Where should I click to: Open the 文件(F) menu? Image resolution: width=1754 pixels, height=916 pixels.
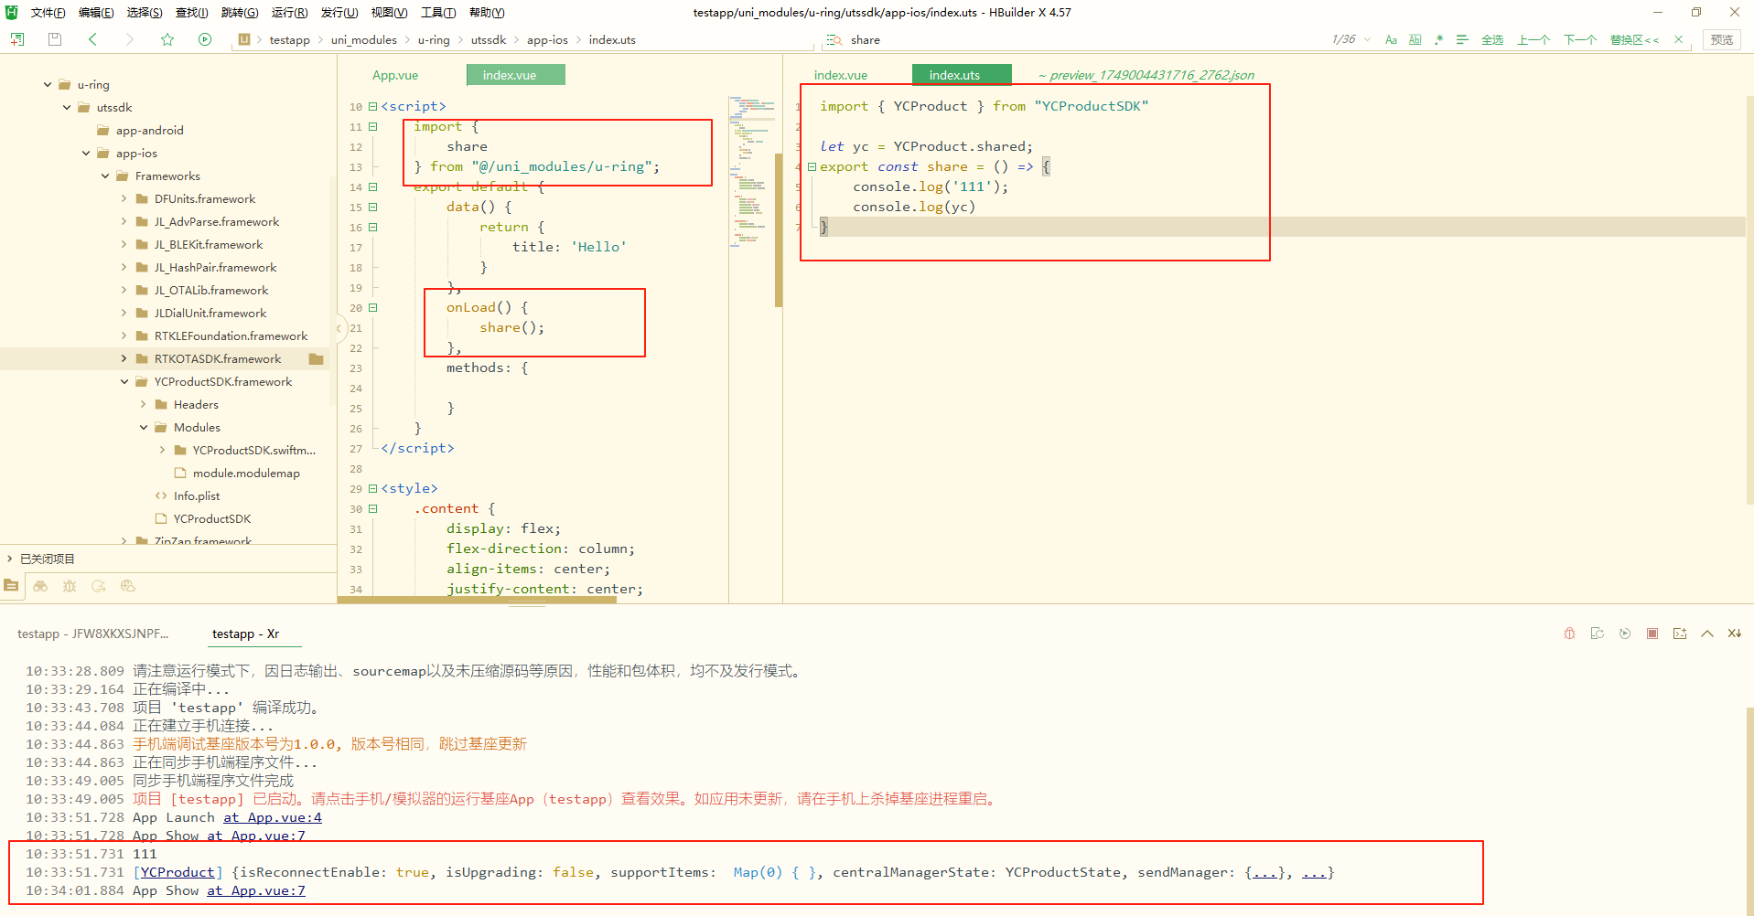pyautogui.click(x=48, y=13)
